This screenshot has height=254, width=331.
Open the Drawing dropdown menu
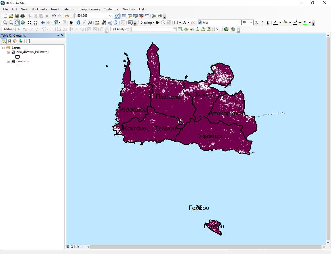click(x=147, y=22)
